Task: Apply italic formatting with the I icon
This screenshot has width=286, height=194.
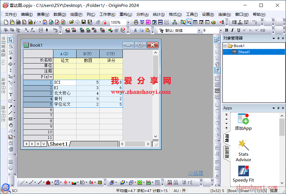Action: click(232, 30)
